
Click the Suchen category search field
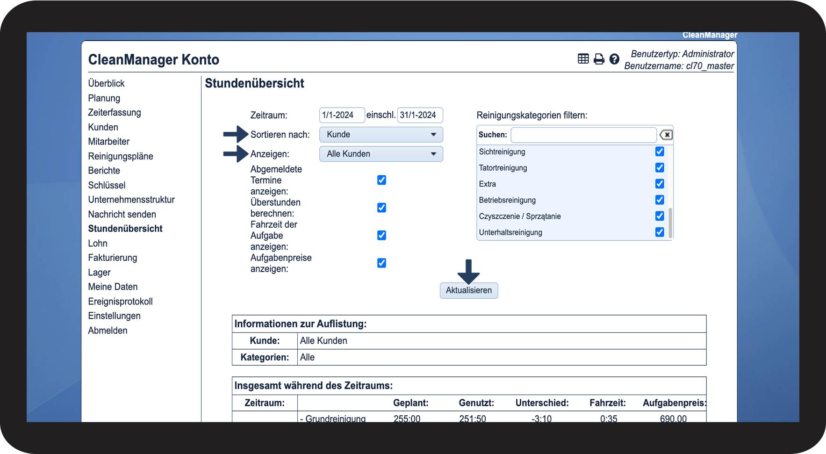pos(583,135)
